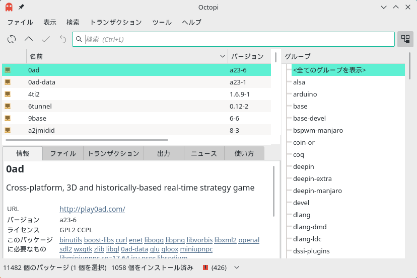Follow the curl dependency link
417x278 pixels.
coord(121,240)
